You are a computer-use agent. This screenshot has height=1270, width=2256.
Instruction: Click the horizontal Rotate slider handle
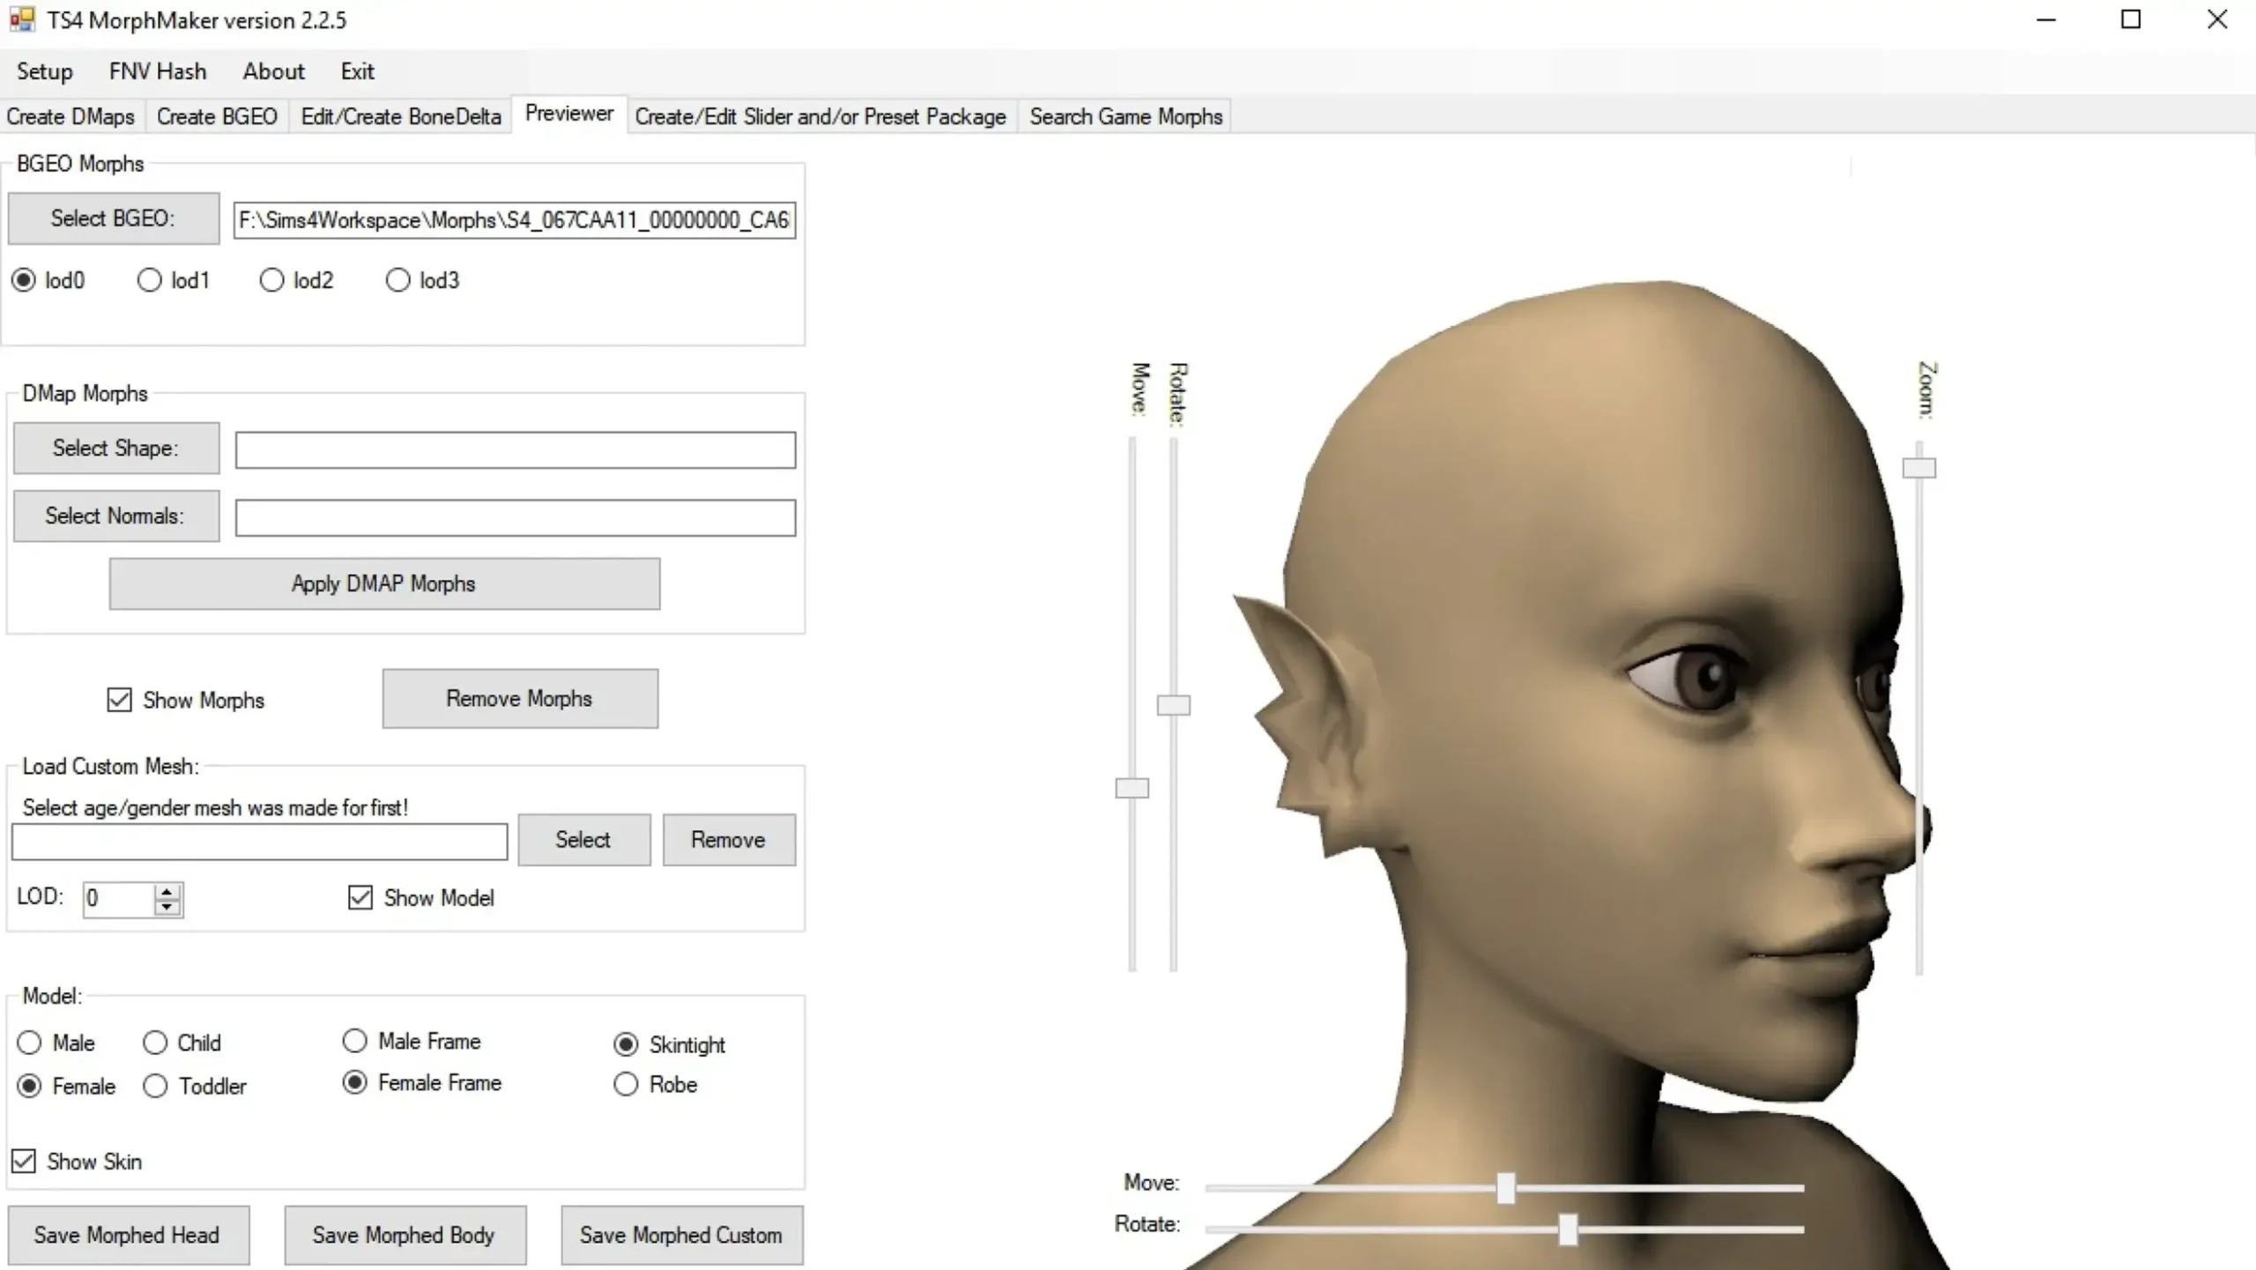point(1567,1229)
